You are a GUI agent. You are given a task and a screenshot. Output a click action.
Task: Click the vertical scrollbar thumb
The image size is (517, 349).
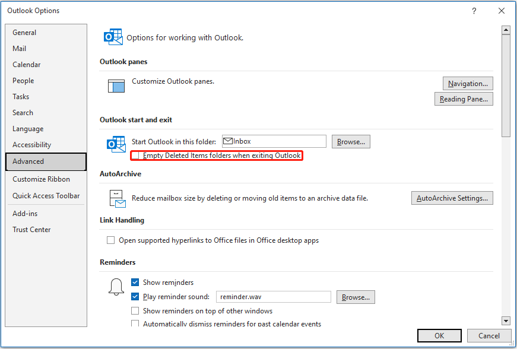[506, 85]
